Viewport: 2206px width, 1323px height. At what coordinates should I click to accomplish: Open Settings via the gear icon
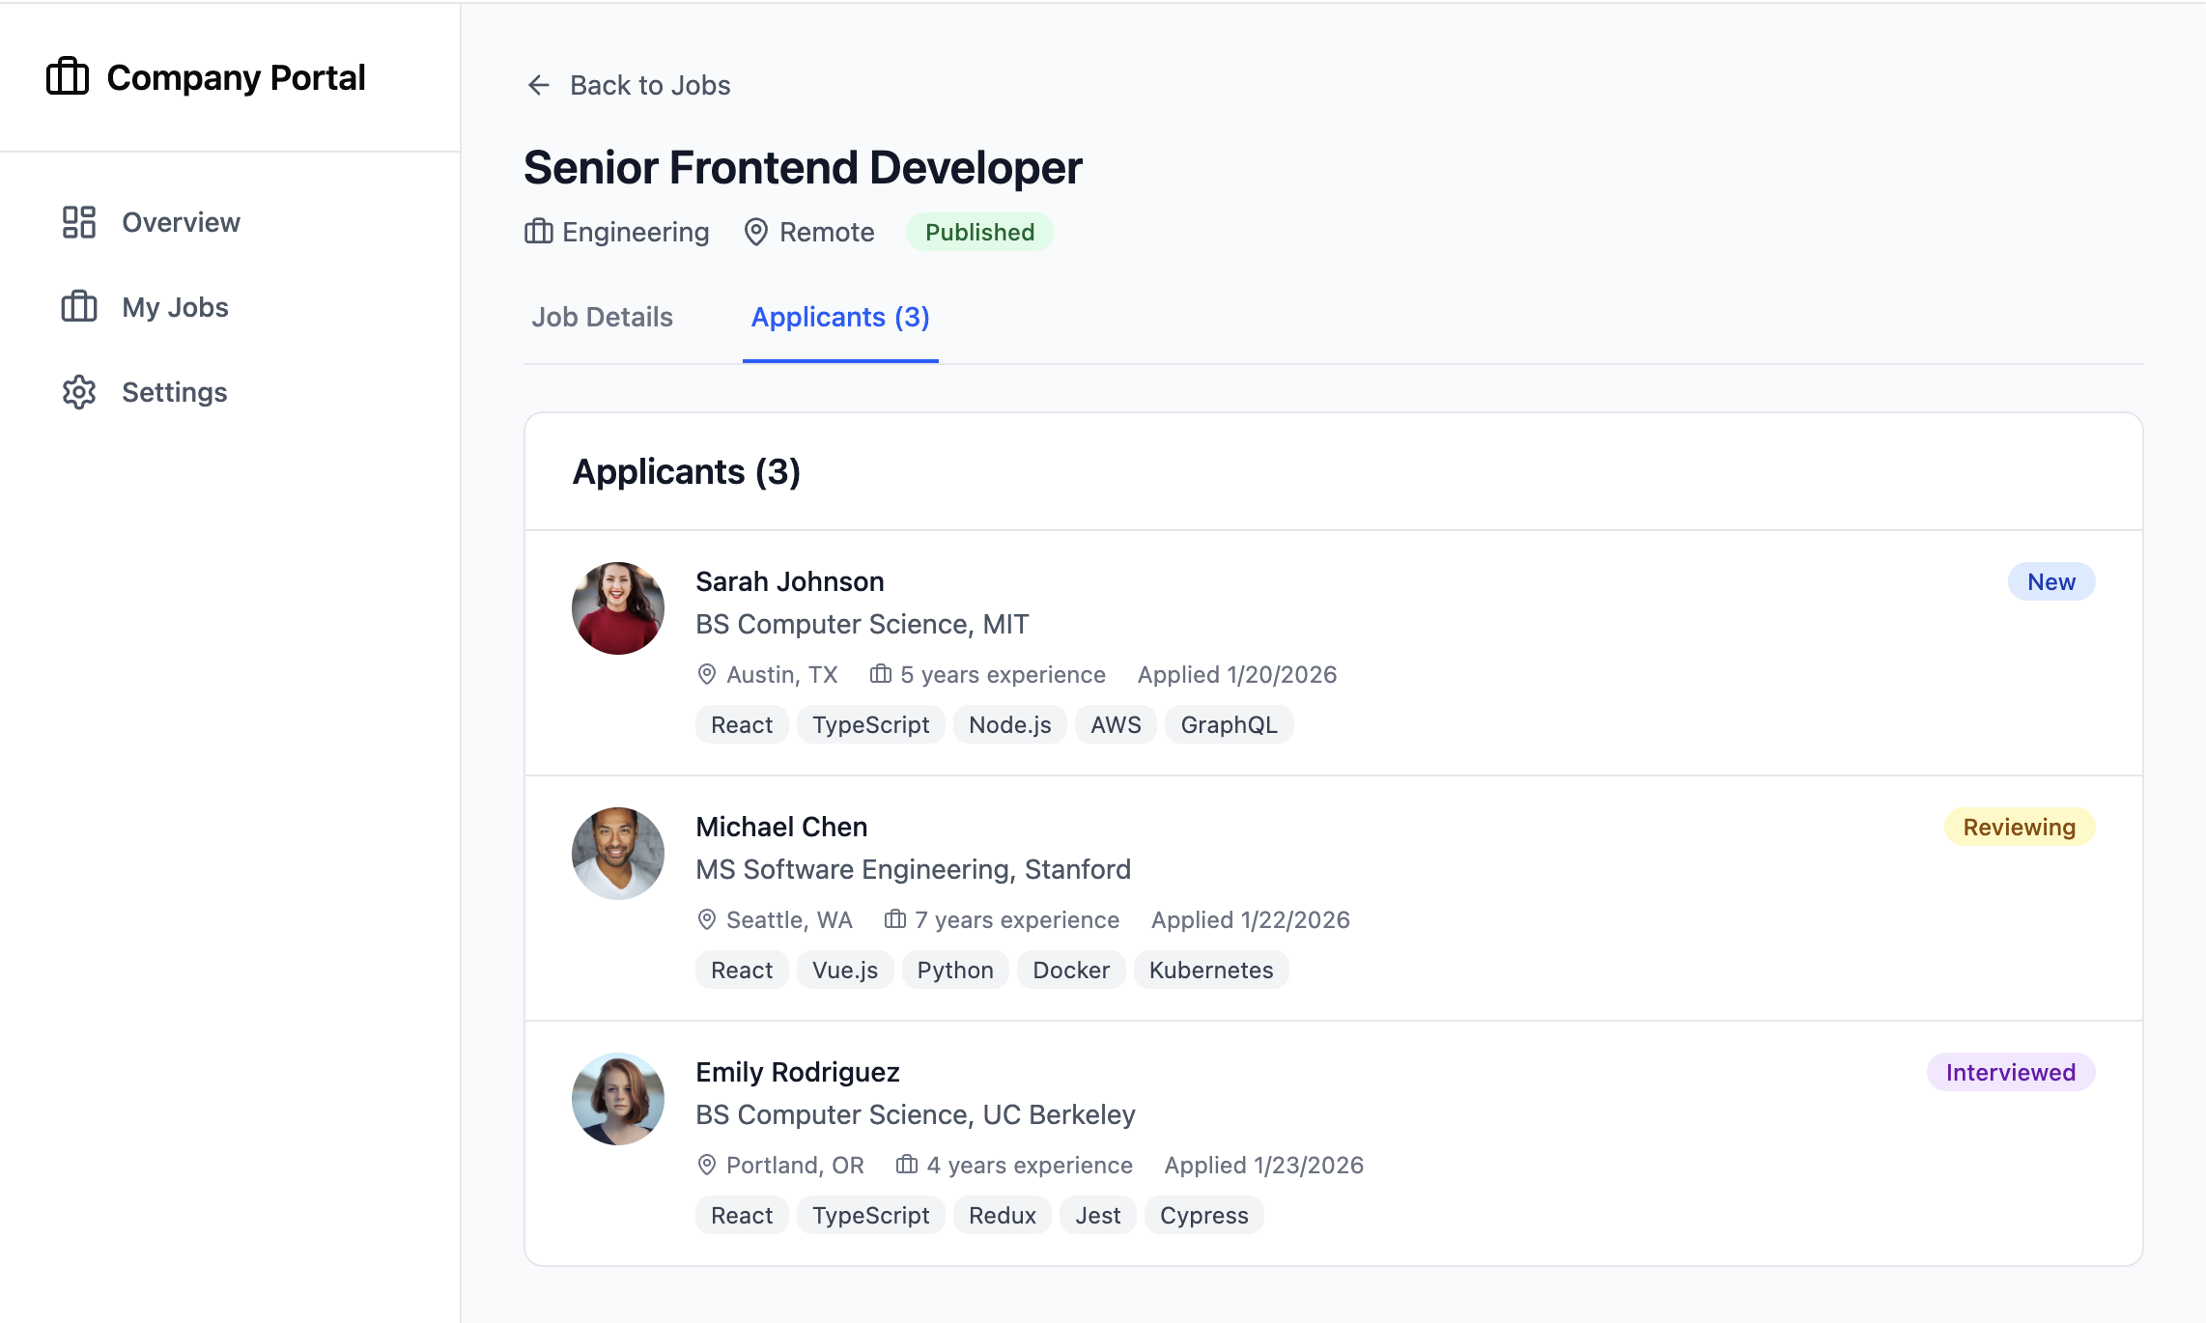tap(78, 392)
